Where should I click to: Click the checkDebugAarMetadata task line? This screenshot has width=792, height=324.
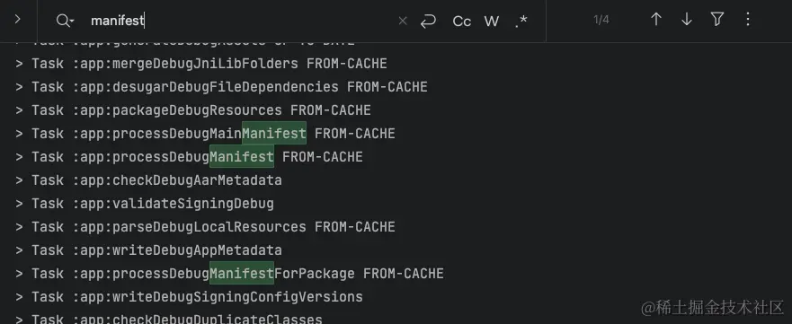[x=148, y=180]
